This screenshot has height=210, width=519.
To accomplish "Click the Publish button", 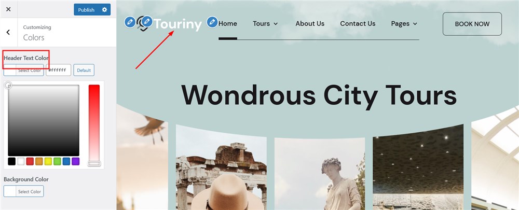I will (86, 9).
